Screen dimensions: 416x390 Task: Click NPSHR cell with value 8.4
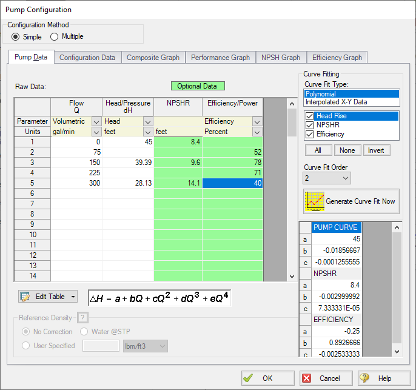[178, 142]
